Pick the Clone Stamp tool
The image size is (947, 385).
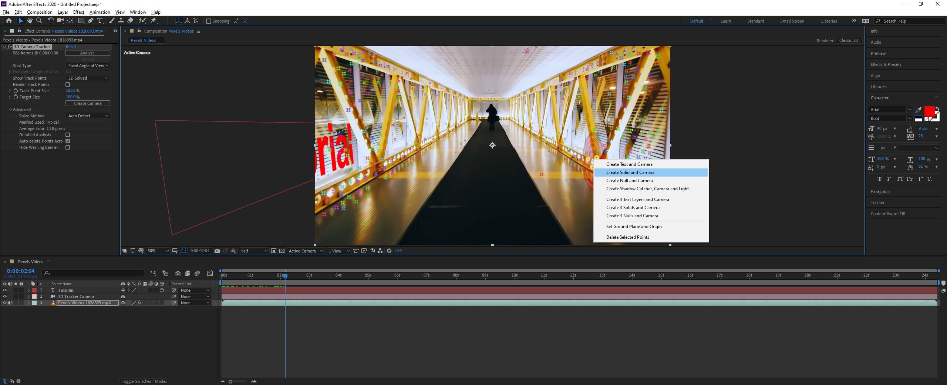pyautogui.click(x=121, y=21)
